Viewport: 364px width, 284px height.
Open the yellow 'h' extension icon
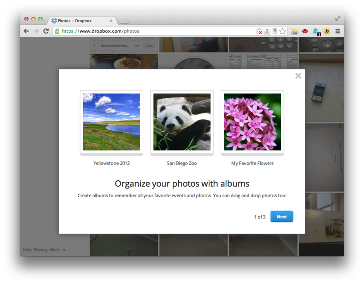[327, 31]
